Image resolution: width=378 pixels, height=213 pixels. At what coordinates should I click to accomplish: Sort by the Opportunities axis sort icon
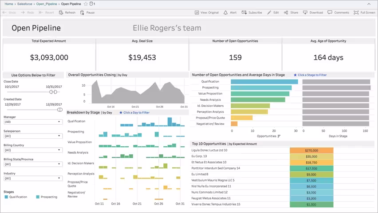pyautogui.click(x=279, y=136)
